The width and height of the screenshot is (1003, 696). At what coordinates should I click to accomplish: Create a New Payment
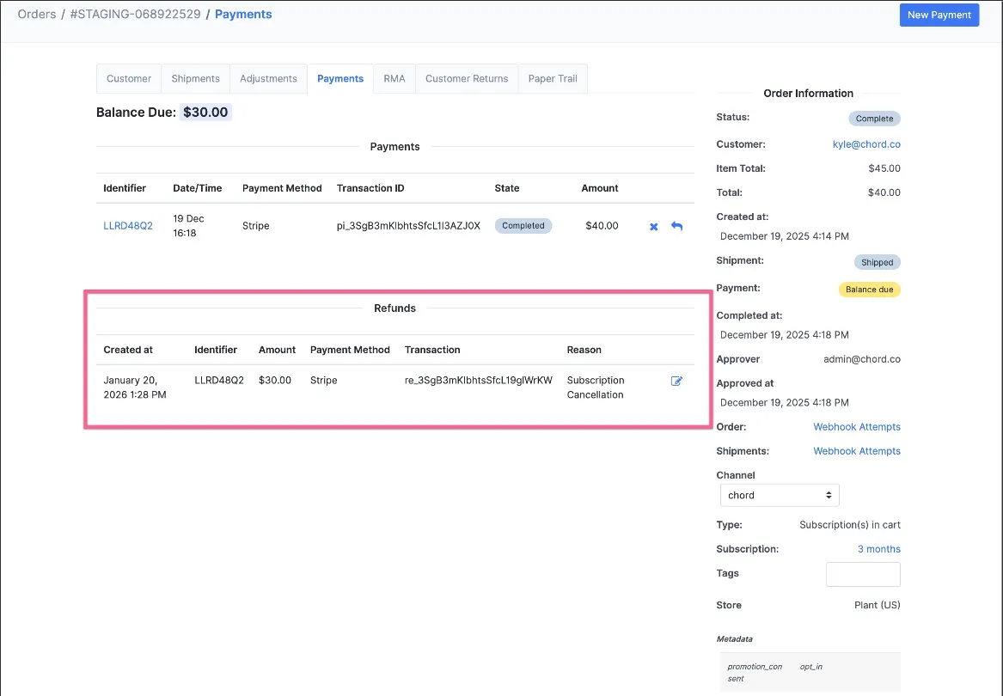coord(939,15)
